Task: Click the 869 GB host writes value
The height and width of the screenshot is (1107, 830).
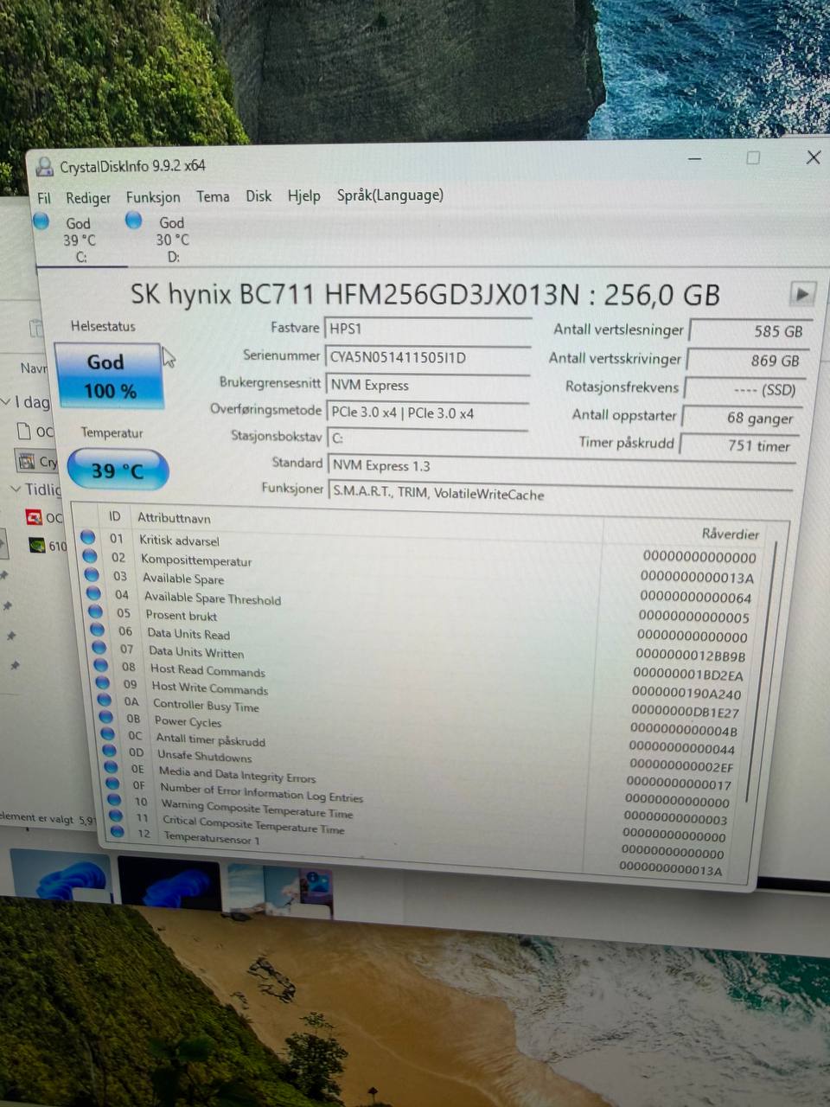Action: pos(746,361)
